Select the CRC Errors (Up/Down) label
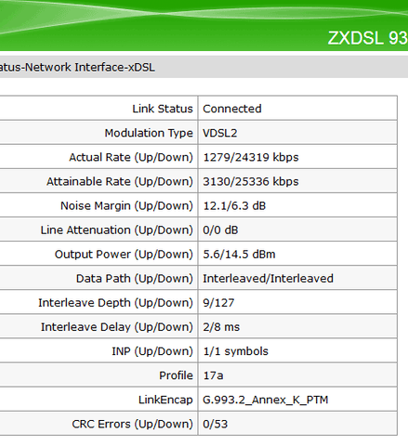This screenshot has width=408, height=446. 132,424
